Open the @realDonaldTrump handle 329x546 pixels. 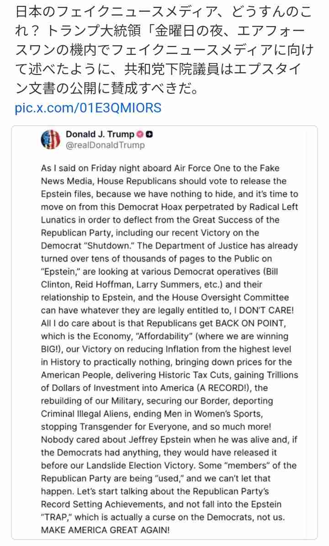pyautogui.click(x=105, y=145)
